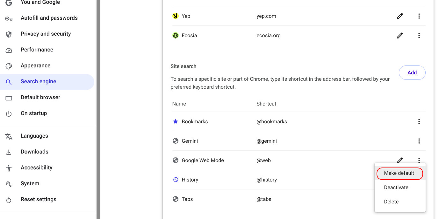
Task: Click the Ecosia favicon
Action: click(175, 35)
